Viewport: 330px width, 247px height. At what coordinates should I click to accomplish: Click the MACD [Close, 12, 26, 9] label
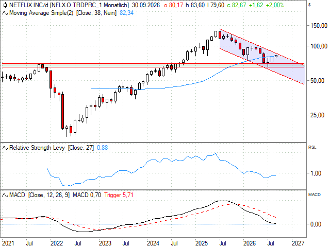pyautogui.click(x=39, y=196)
